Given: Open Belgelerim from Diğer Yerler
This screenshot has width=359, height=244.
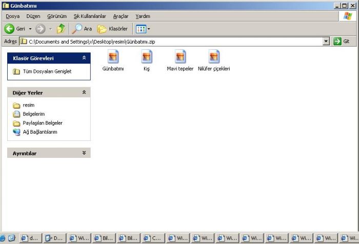Looking at the screenshot, I should pyautogui.click(x=34, y=114).
